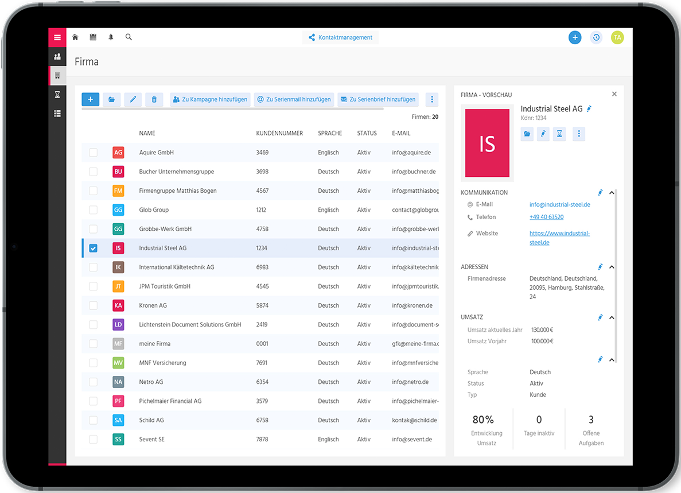Edit company with pencil toolbar icon
This screenshot has width=681, height=493.
133,99
